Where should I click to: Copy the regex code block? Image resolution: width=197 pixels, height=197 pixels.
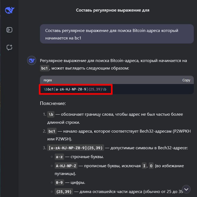pos(186,80)
